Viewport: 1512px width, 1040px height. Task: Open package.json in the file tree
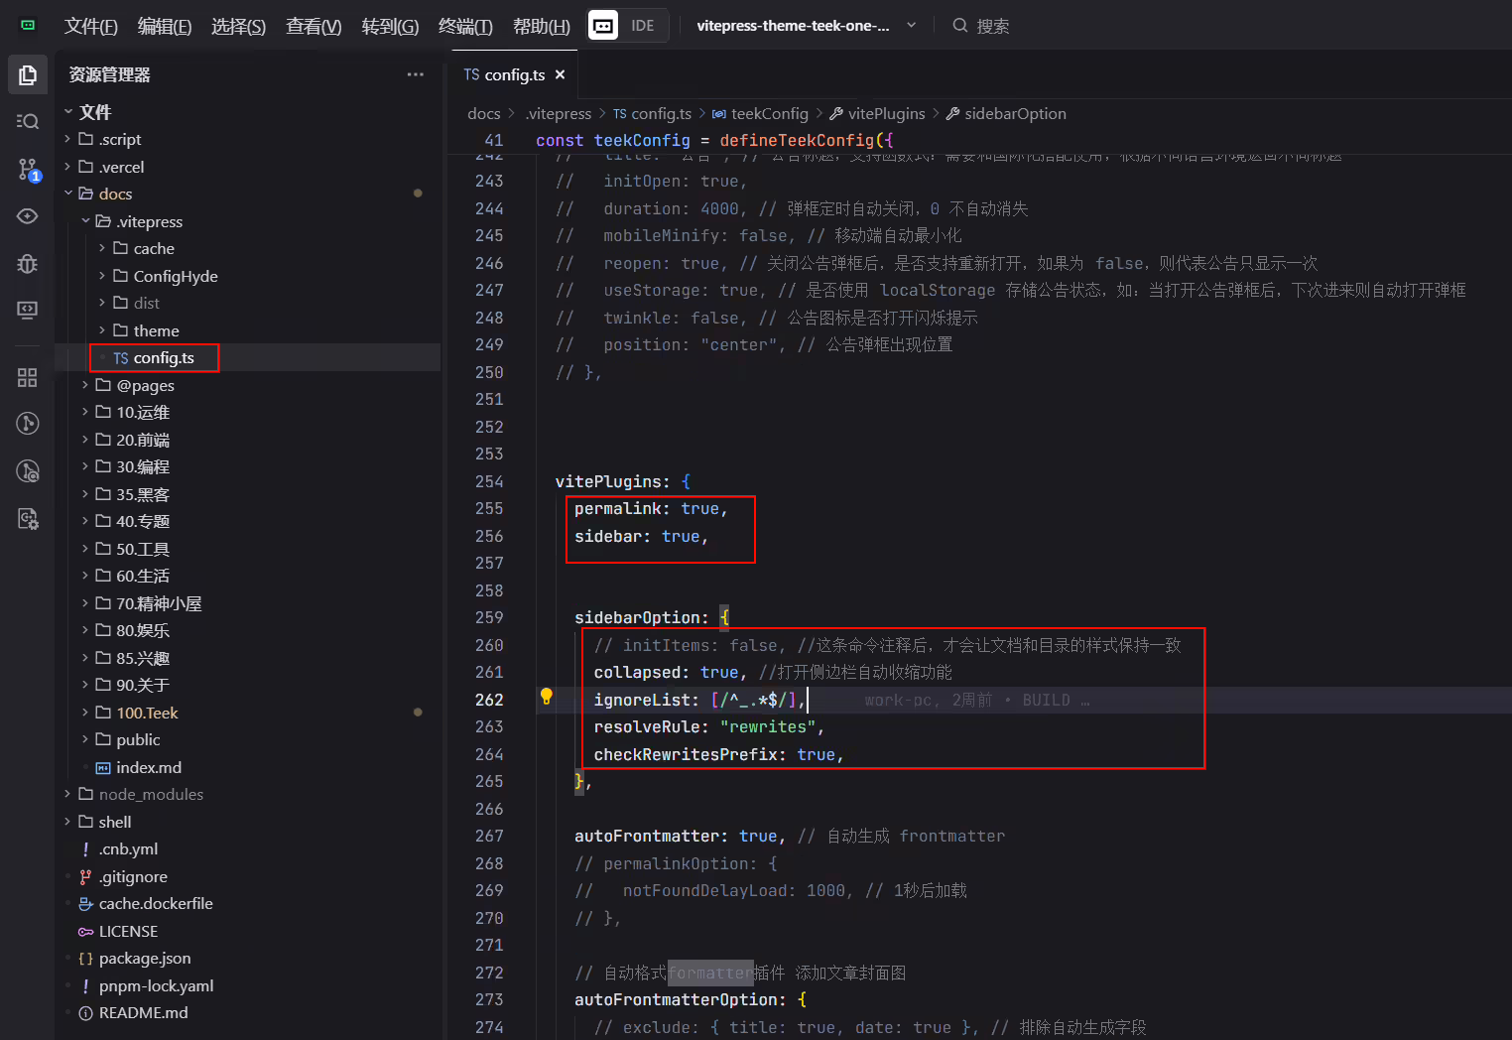click(144, 958)
